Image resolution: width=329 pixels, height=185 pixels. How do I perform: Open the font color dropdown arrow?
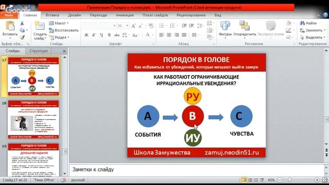(x=153, y=35)
